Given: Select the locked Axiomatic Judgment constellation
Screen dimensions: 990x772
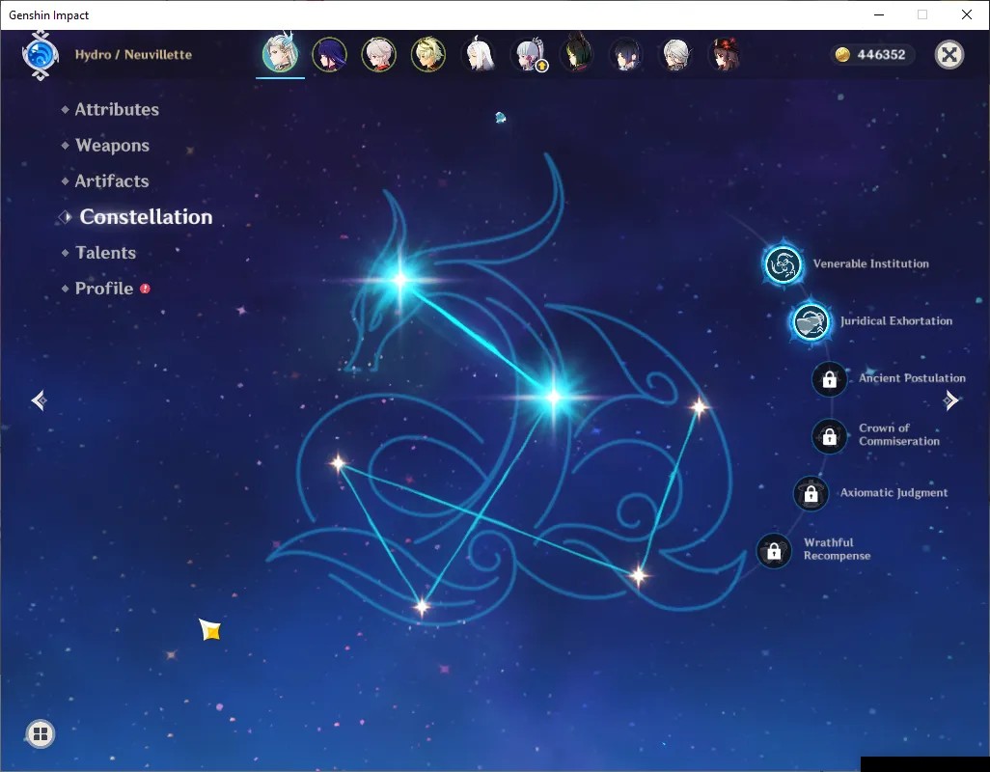Looking at the screenshot, I should (x=811, y=494).
